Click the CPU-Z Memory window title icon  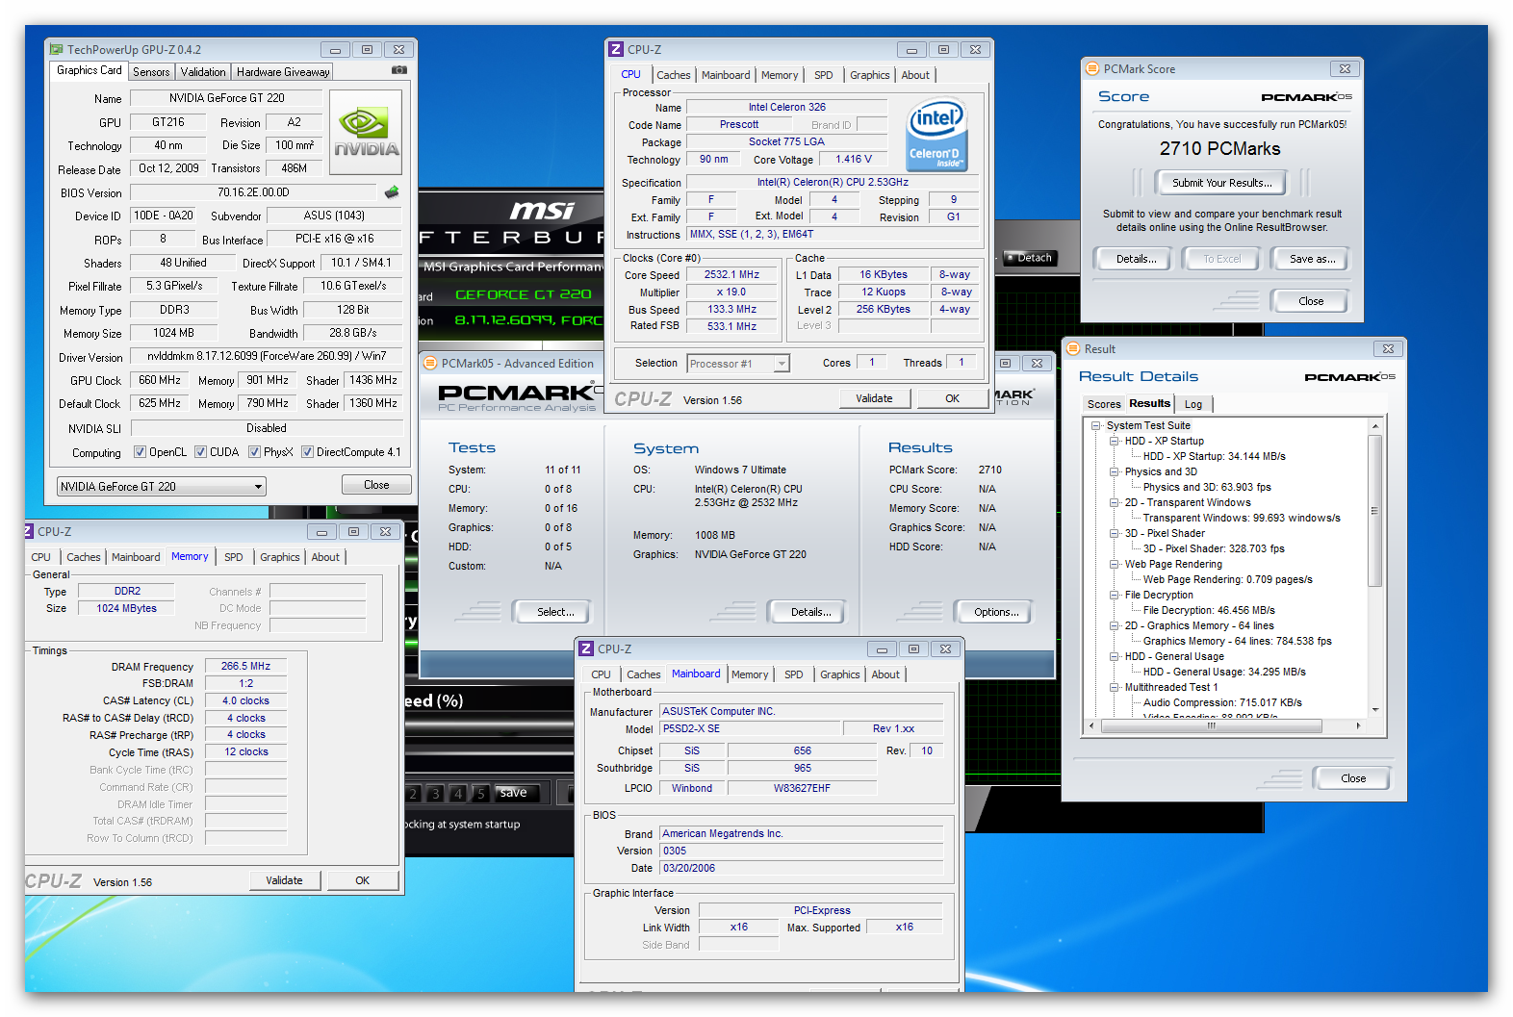point(29,531)
